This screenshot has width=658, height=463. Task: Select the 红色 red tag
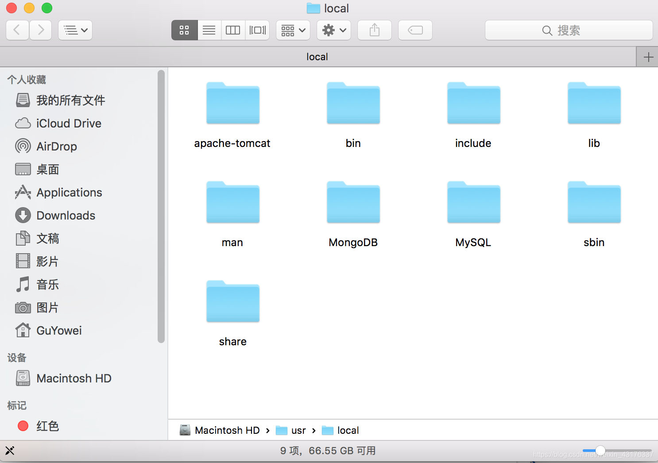click(x=47, y=426)
